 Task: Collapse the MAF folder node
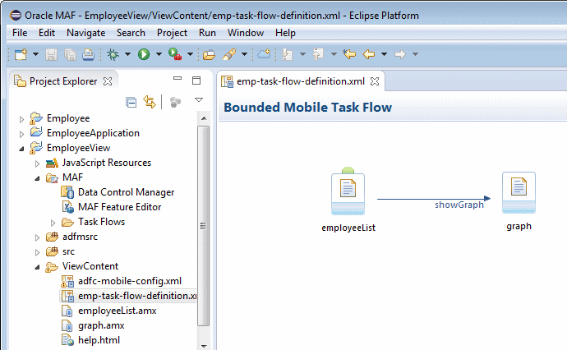click(37, 178)
